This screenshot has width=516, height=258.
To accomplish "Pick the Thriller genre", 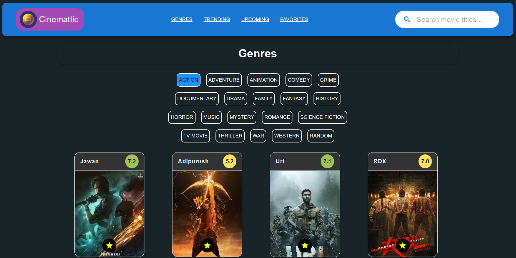I will (x=230, y=136).
